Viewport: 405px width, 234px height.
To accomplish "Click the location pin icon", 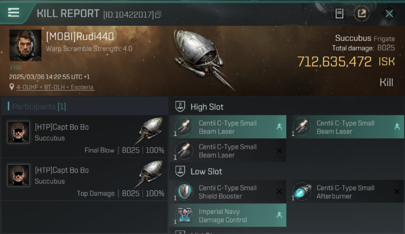I will click(x=12, y=87).
